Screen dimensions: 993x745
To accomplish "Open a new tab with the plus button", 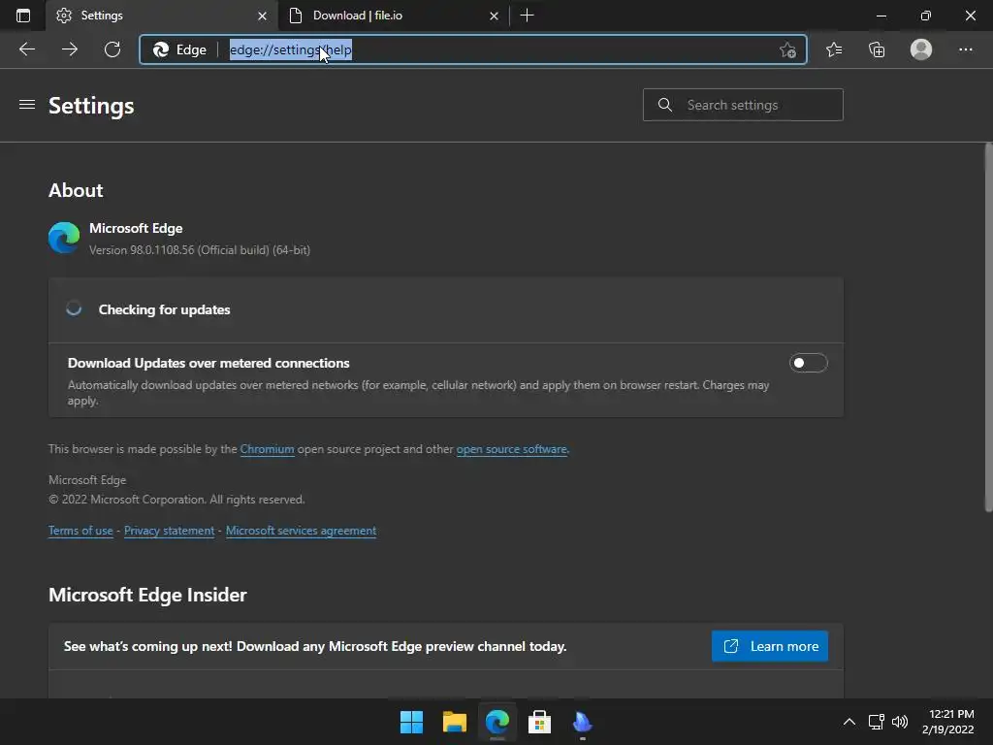I will pos(527,16).
